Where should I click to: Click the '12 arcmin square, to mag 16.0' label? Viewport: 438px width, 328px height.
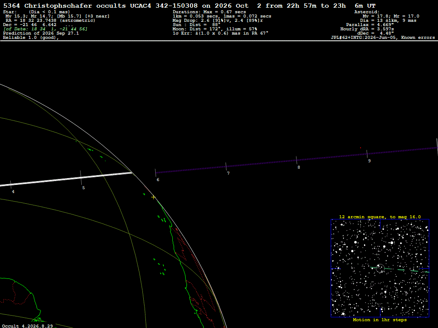380,217
